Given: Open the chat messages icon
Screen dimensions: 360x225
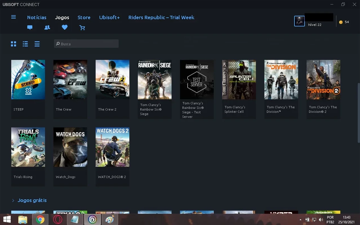Looking at the screenshot, I should 30,28.
